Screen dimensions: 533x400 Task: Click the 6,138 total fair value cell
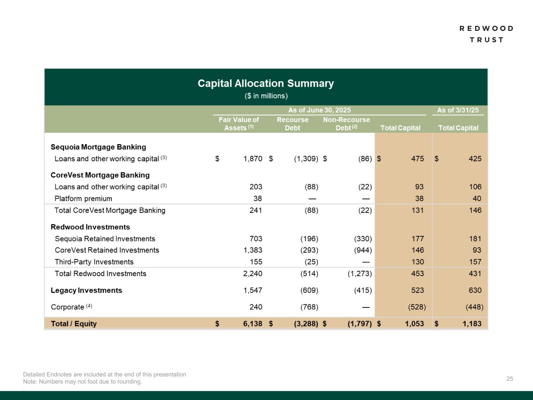(253, 323)
